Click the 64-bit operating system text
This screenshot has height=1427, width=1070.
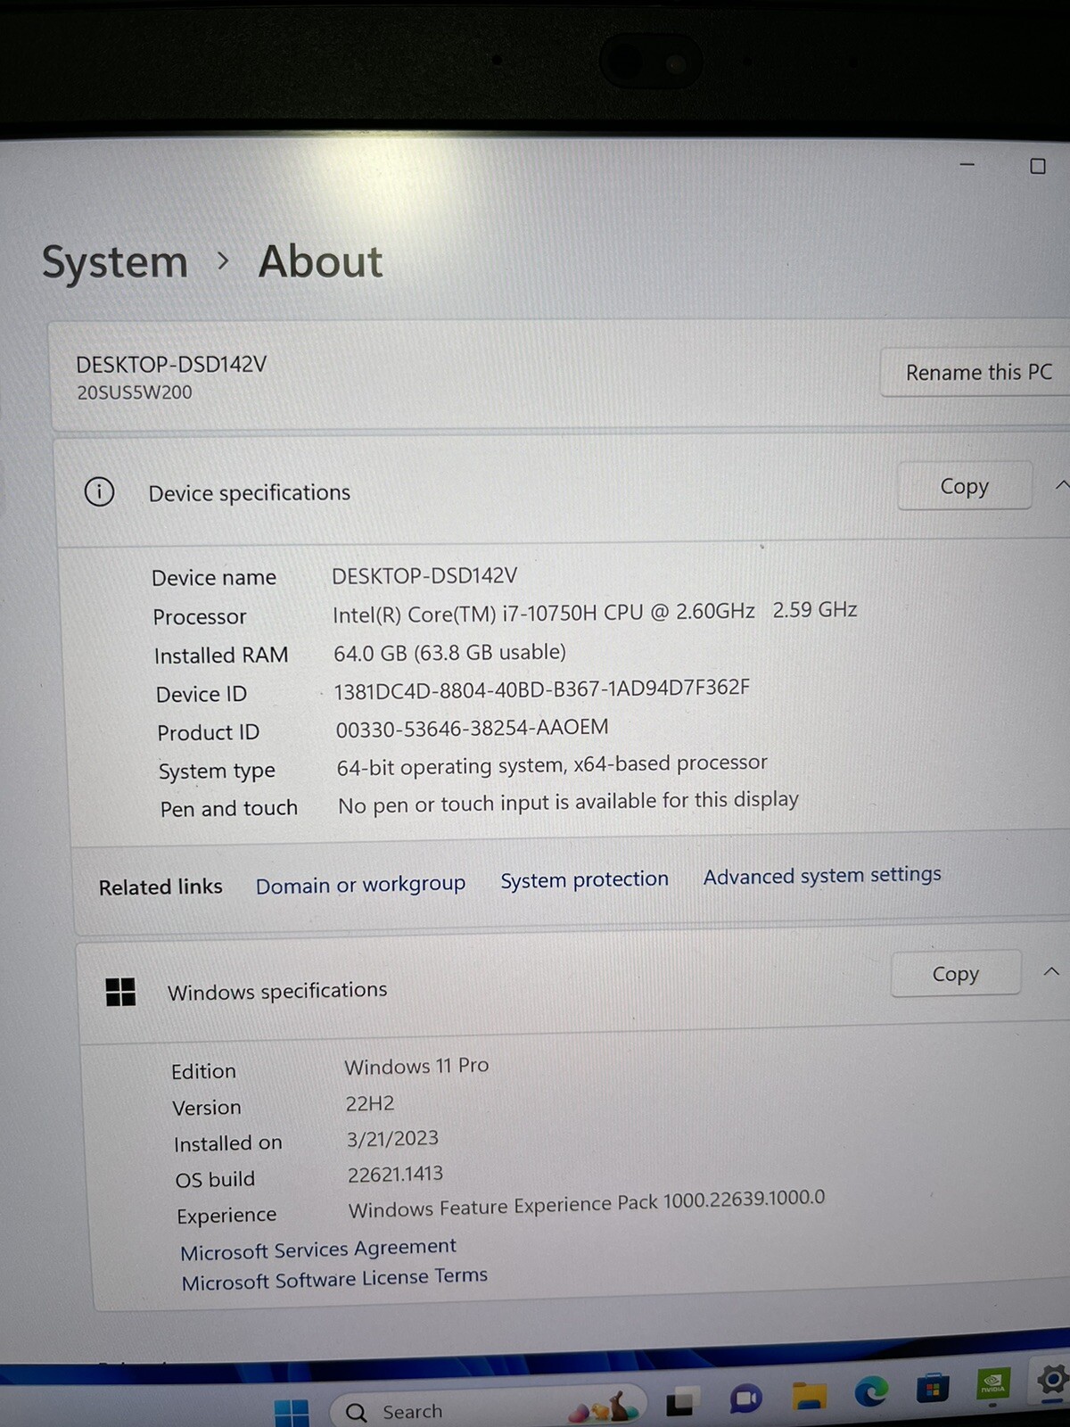tap(552, 765)
